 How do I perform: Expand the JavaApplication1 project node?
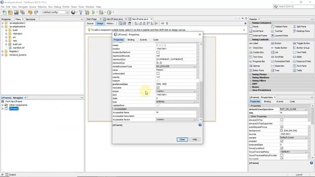coord(2,23)
